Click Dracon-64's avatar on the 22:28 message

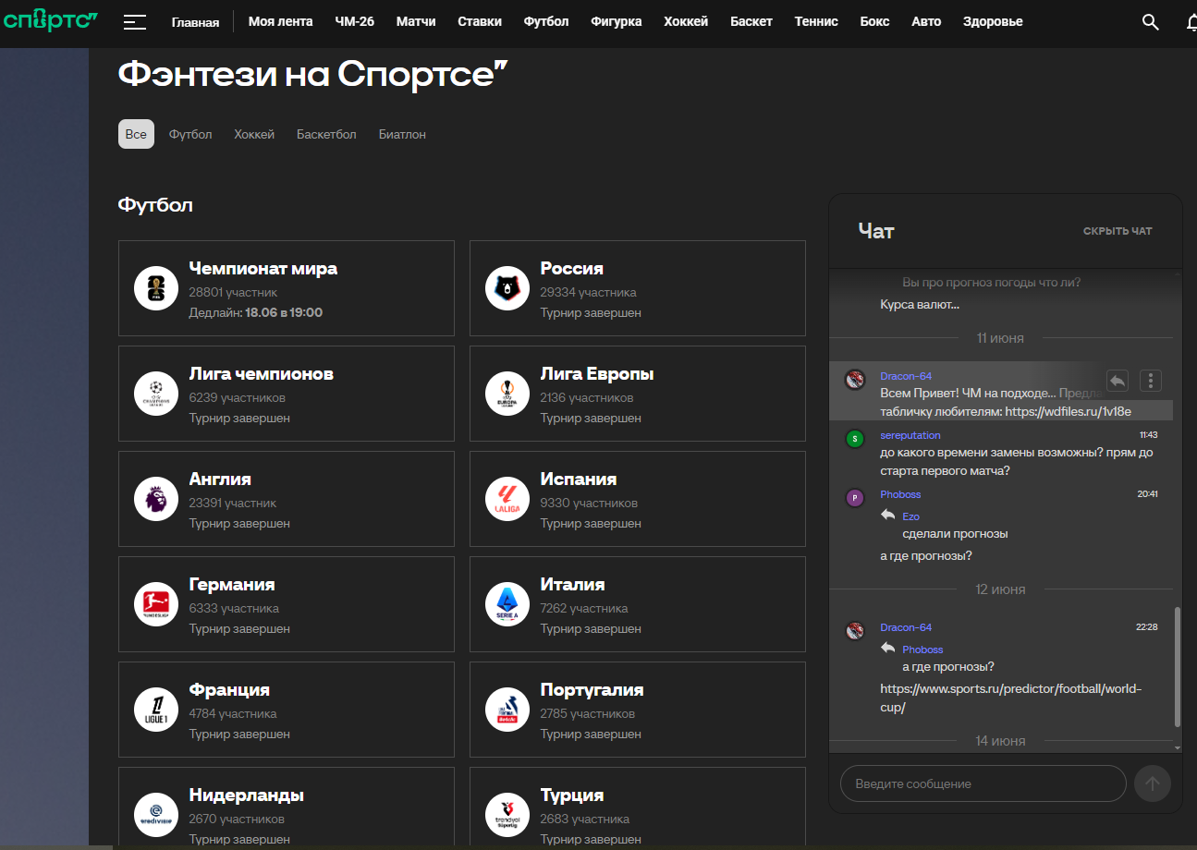click(855, 631)
